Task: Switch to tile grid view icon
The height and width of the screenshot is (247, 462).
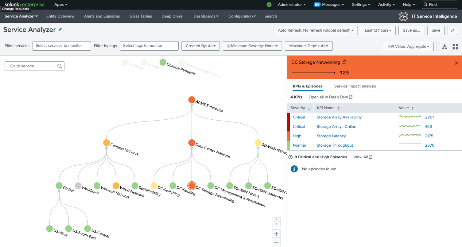Action: [x=456, y=46]
